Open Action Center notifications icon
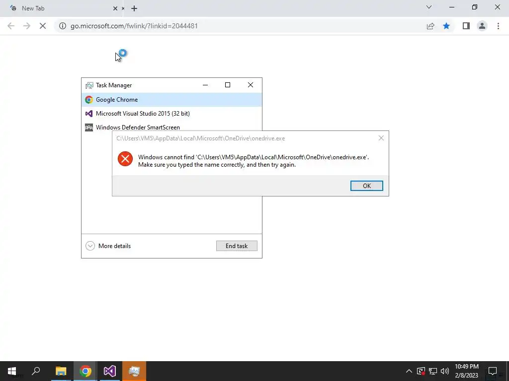 pos(493,371)
